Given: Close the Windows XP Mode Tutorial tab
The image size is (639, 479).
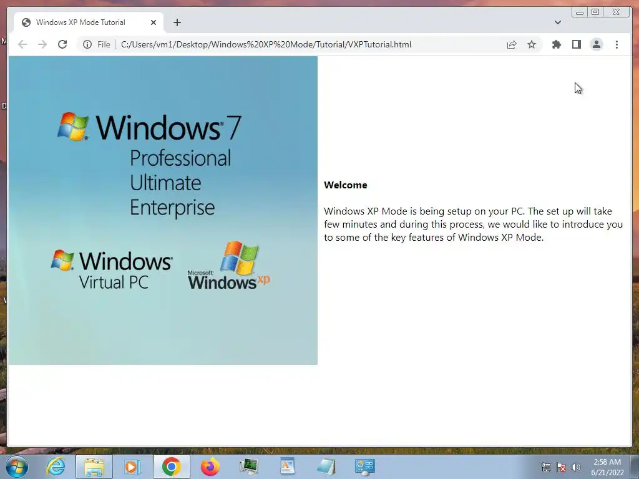Looking at the screenshot, I should (x=154, y=22).
